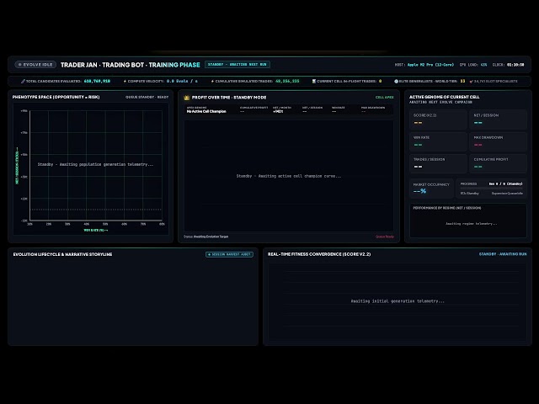
Task: Click the Active Genome Of Current Cell title
Action: [444, 97]
